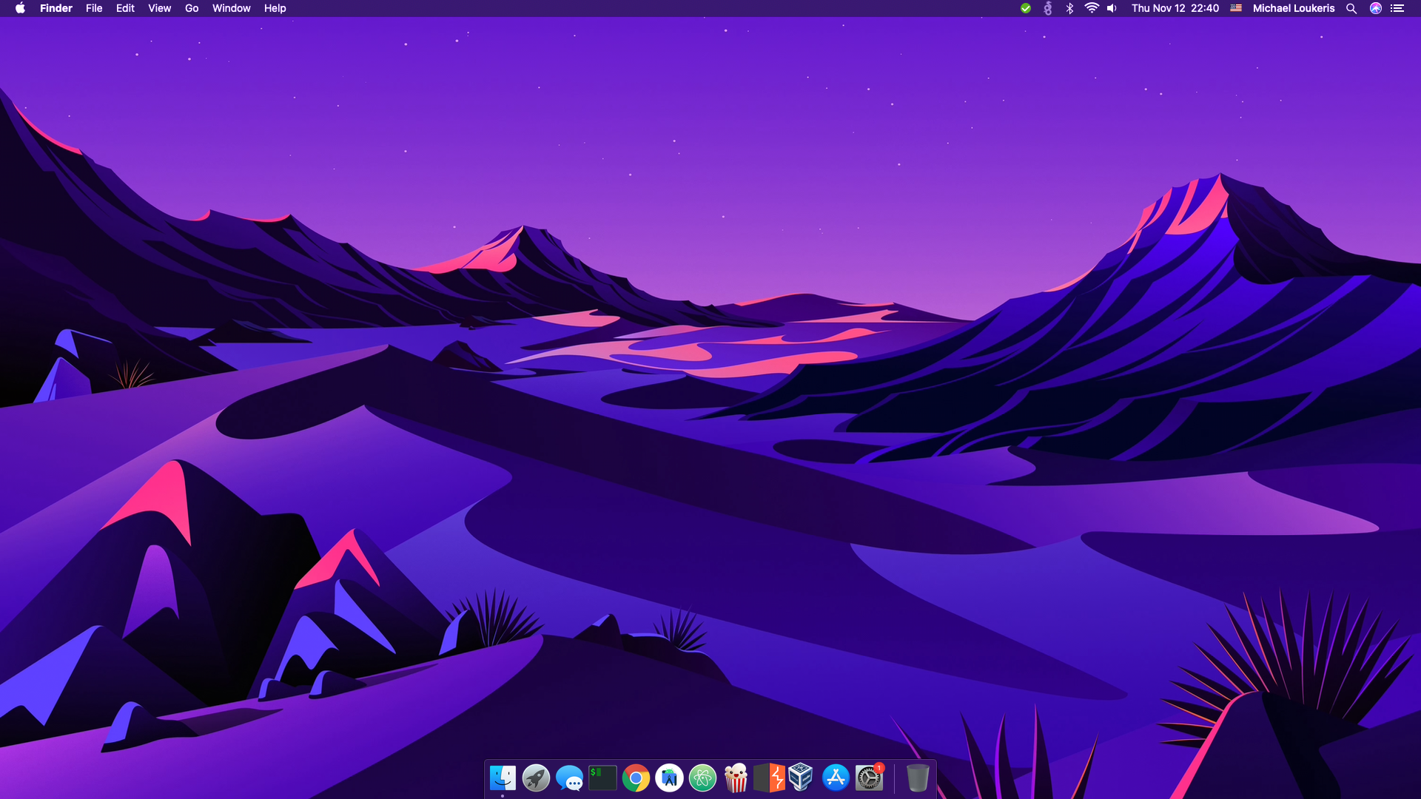Open Finder from the dock

503,778
